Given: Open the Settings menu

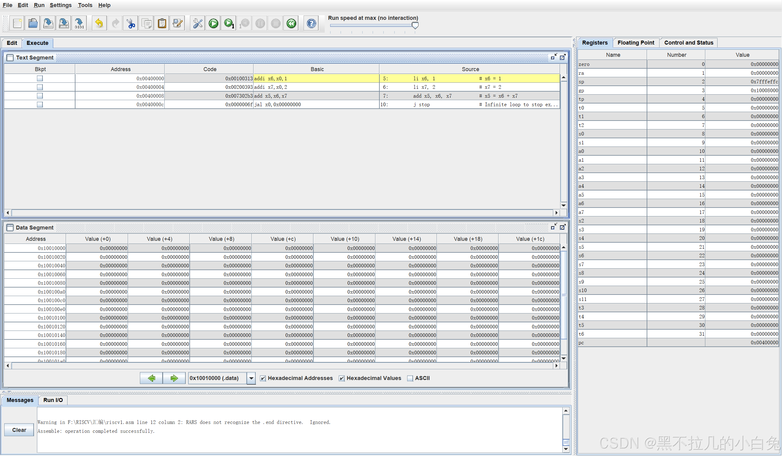Looking at the screenshot, I should [60, 5].
